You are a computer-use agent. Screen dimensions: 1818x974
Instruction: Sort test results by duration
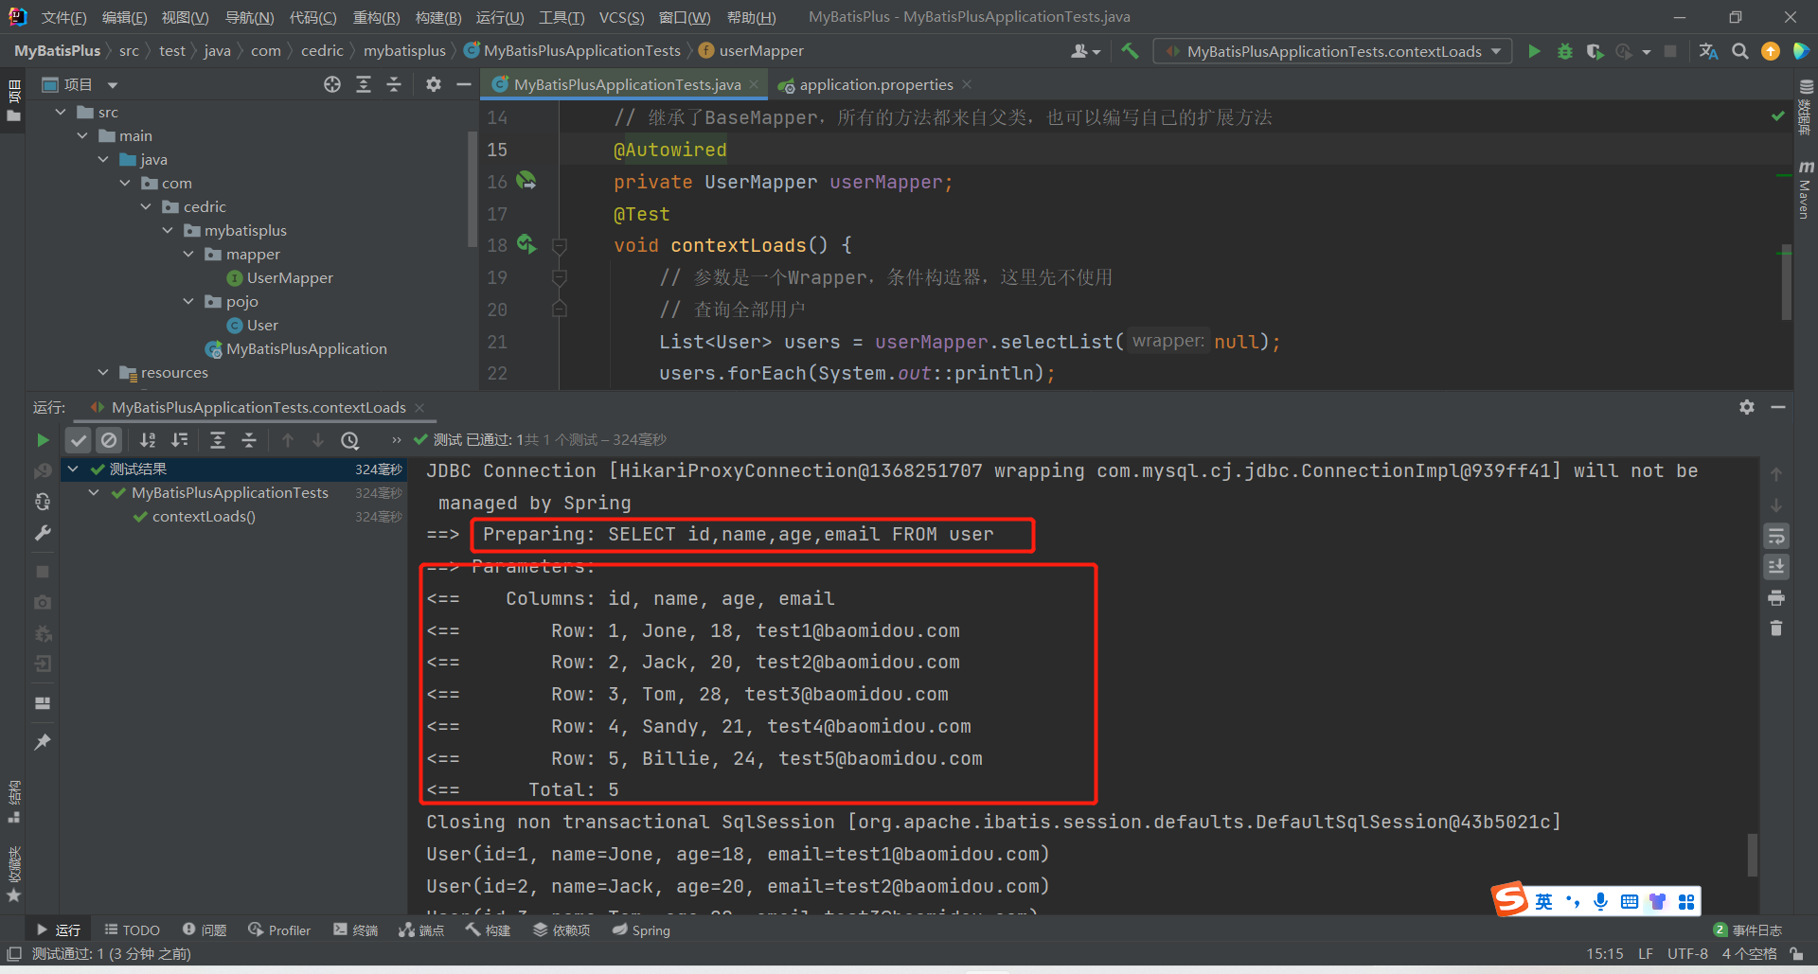pos(179,440)
